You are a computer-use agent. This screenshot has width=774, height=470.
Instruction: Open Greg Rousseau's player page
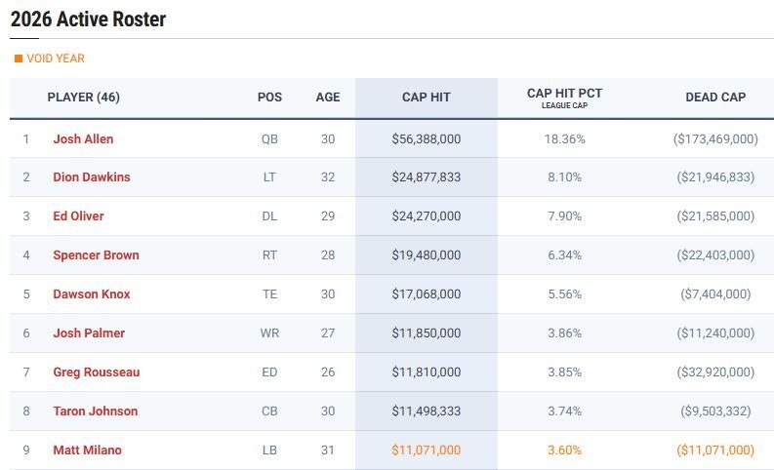coord(96,372)
